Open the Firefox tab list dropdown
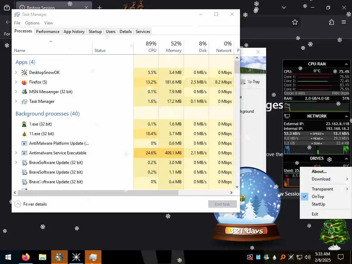Image resolution: width=352 pixels, height=264 pixels. tap(284, 8)
